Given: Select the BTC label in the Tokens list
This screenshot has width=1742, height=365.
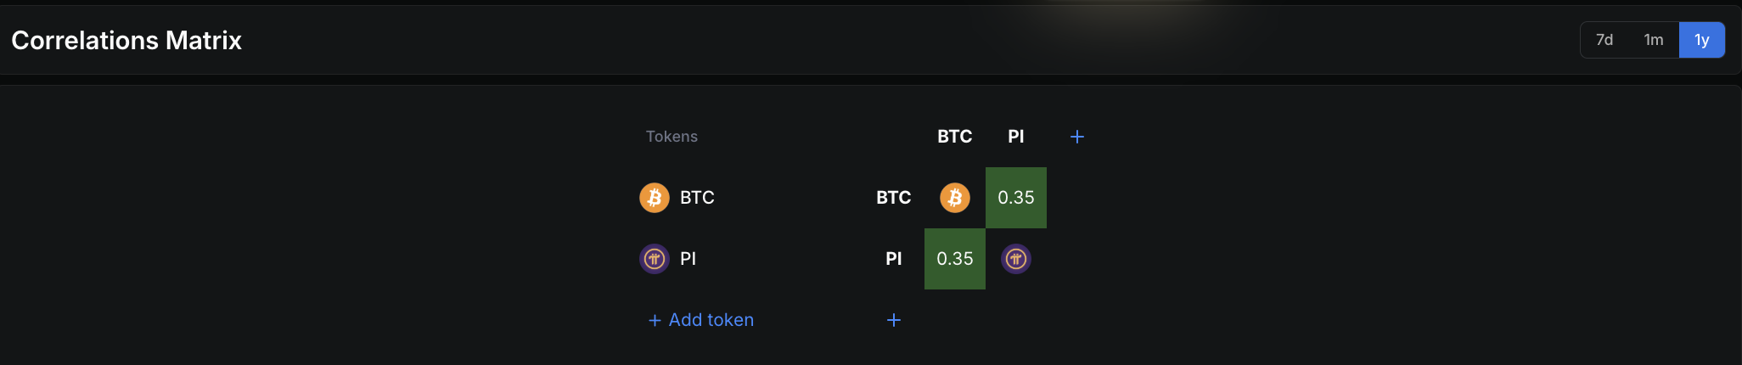Looking at the screenshot, I should tap(697, 198).
